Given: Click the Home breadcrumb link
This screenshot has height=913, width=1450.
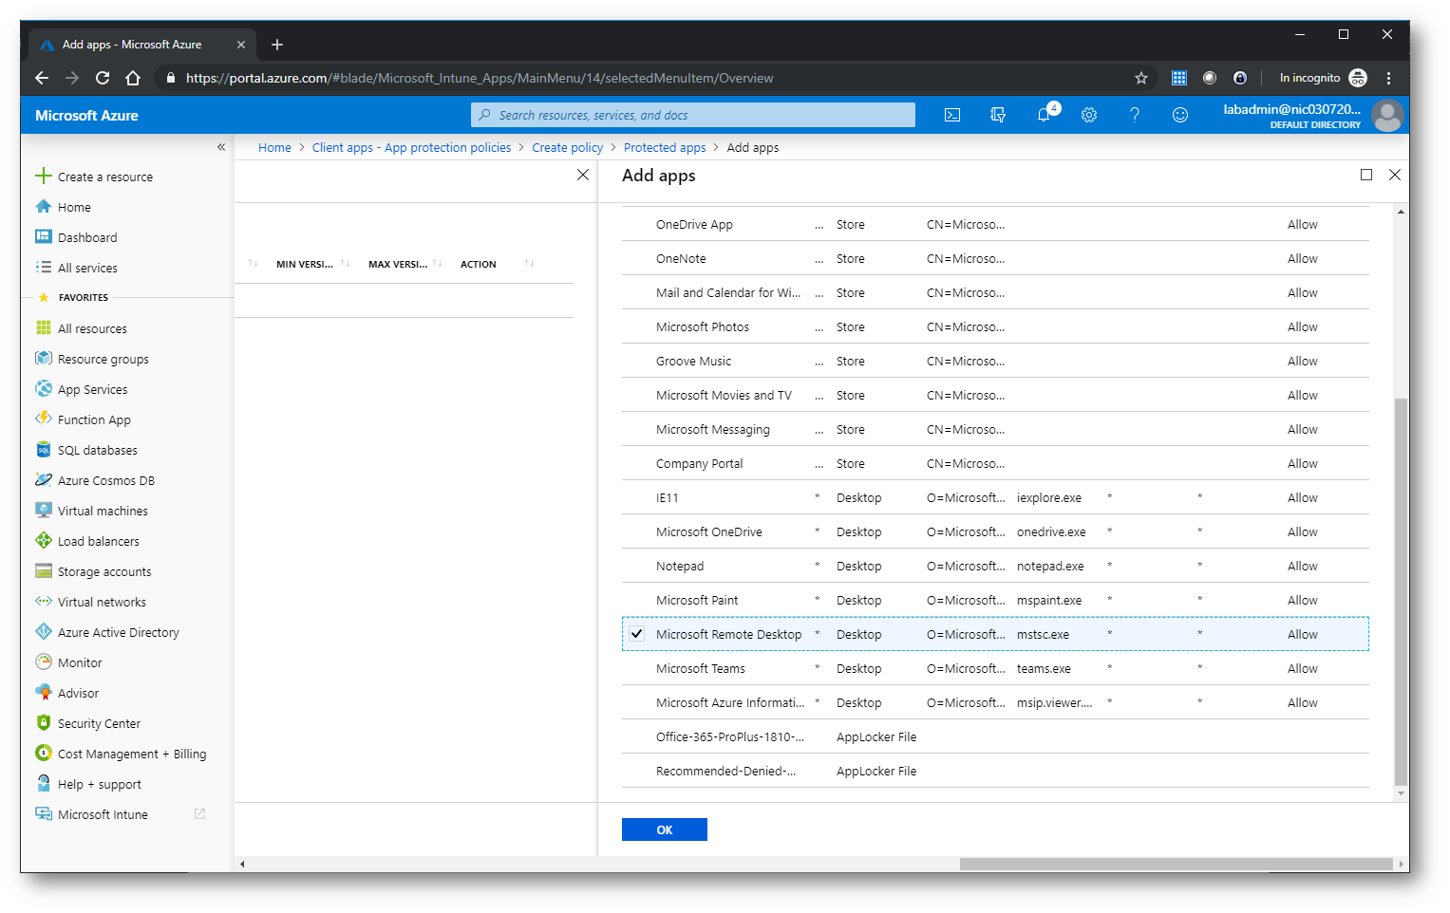Looking at the screenshot, I should [x=274, y=147].
